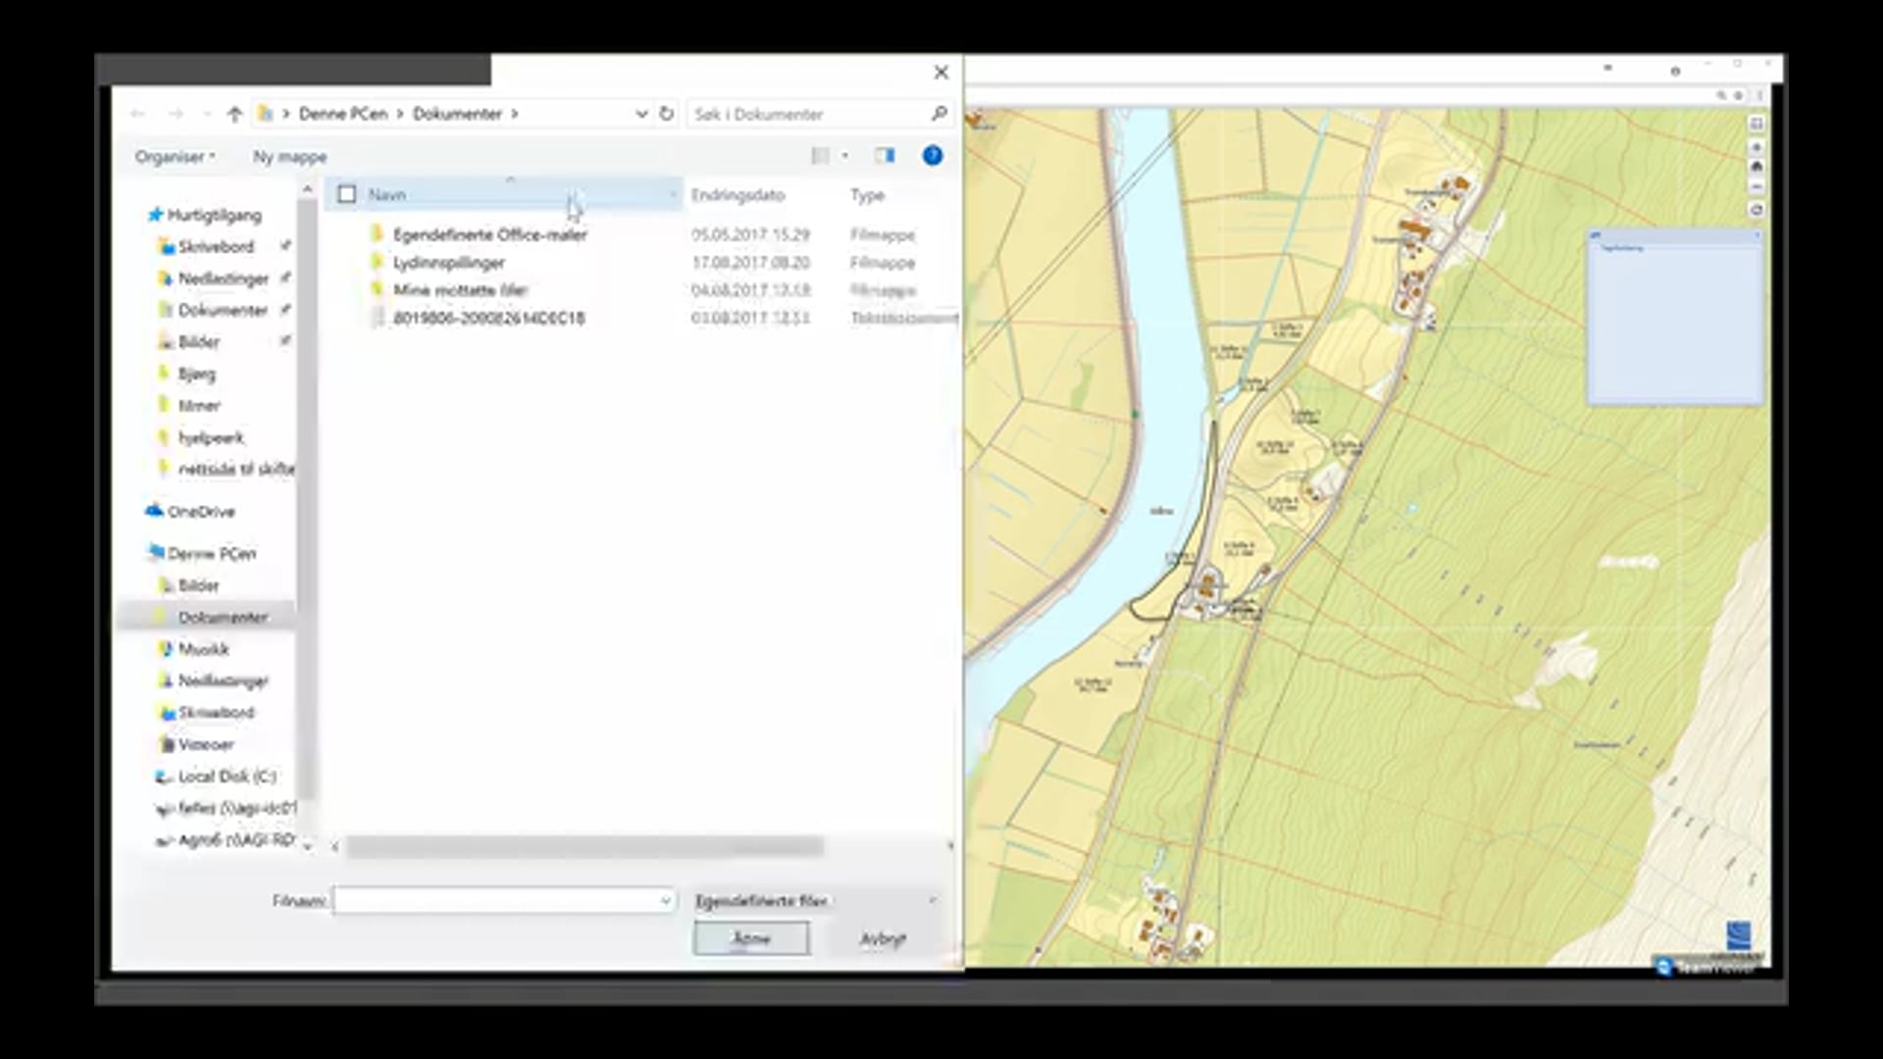The width and height of the screenshot is (1883, 1059).
Task: Refresh the Dokumenter folder view
Action: (666, 114)
